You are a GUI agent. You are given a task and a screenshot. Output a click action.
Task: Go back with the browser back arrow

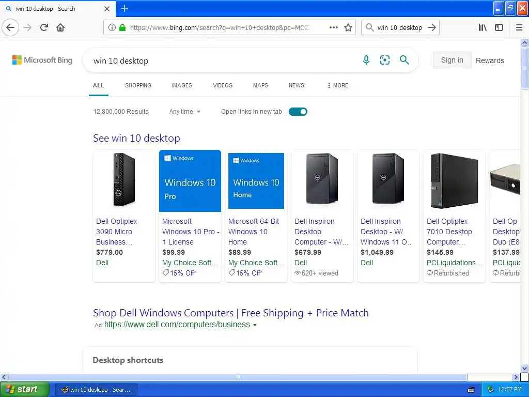pos(10,27)
